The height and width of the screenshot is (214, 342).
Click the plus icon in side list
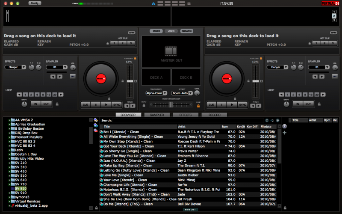coord(285,133)
